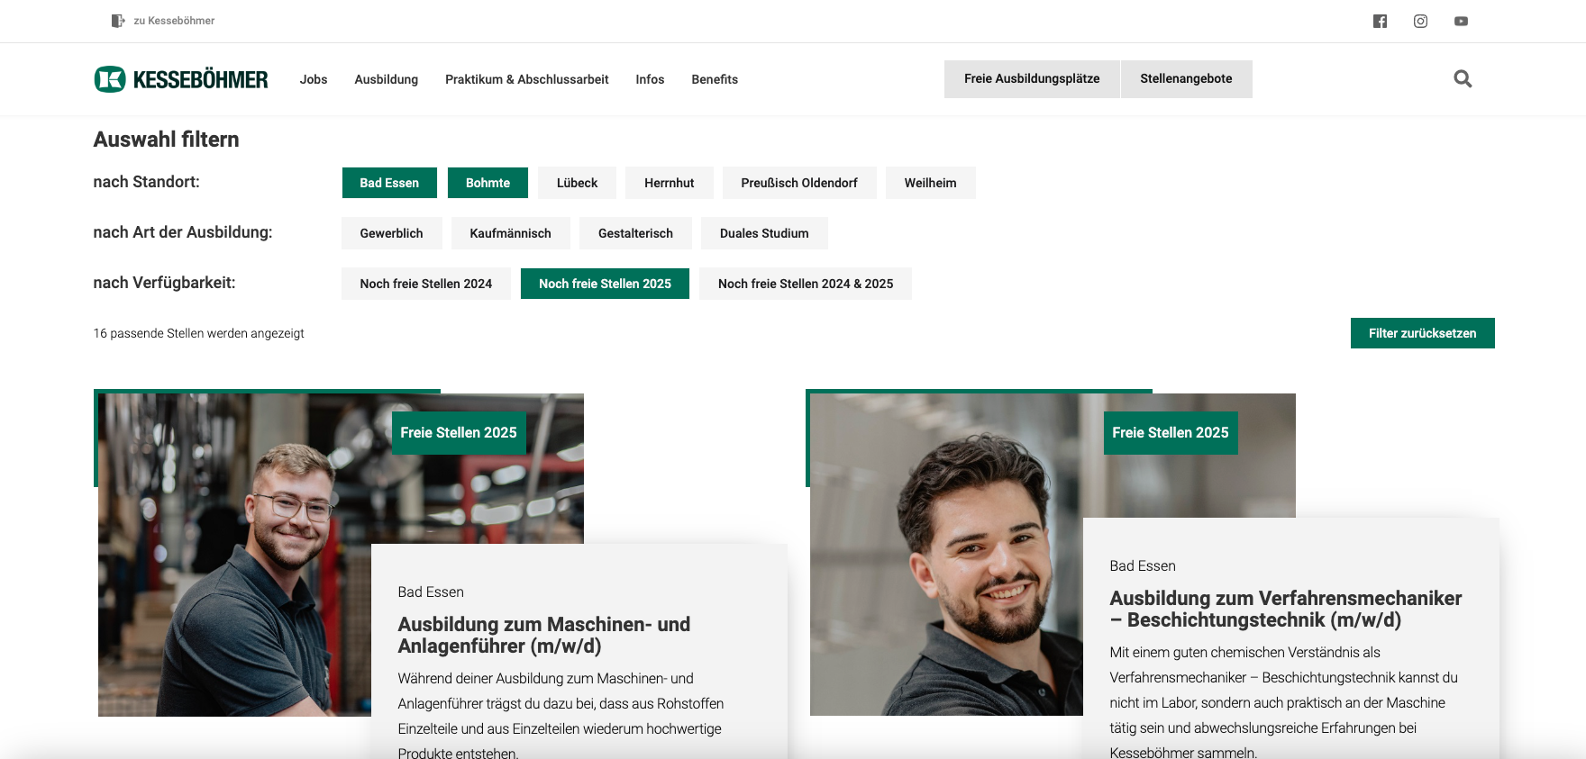Screen dimensions: 1586x759
Task: Select Noch freie Stellen 2024 & 2025
Action: coord(806,284)
